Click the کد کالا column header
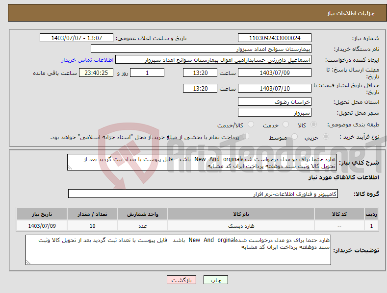The image size is (387, 293). (x=339, y=214)
